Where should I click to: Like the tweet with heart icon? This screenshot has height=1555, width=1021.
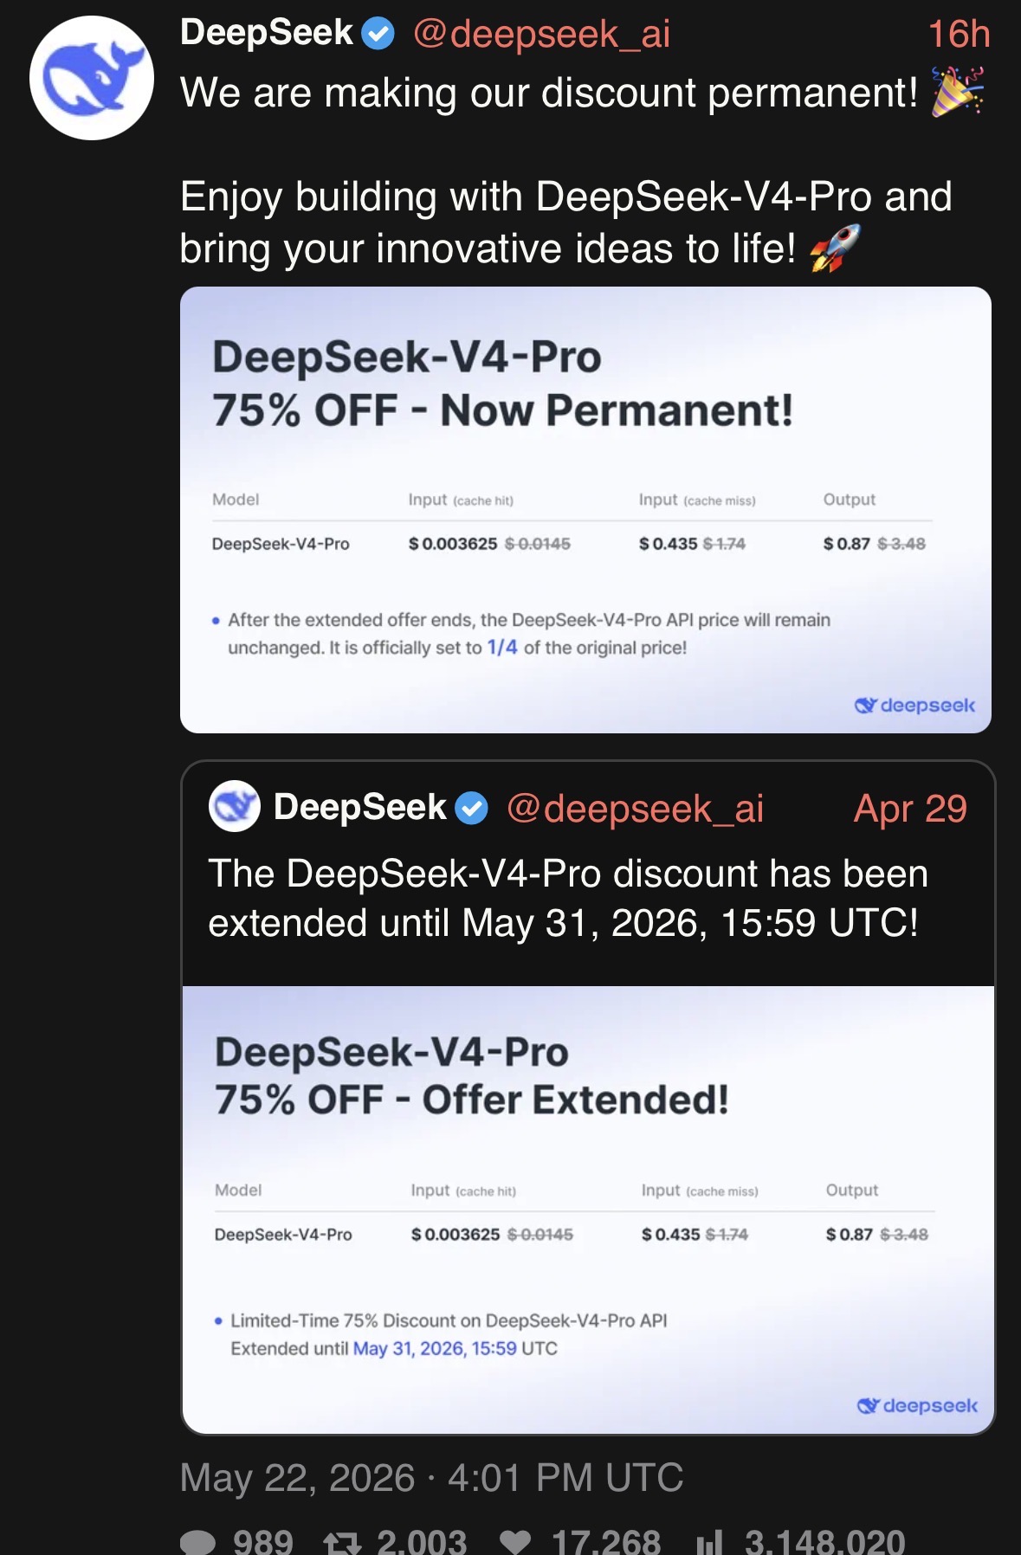(515, 1542)
